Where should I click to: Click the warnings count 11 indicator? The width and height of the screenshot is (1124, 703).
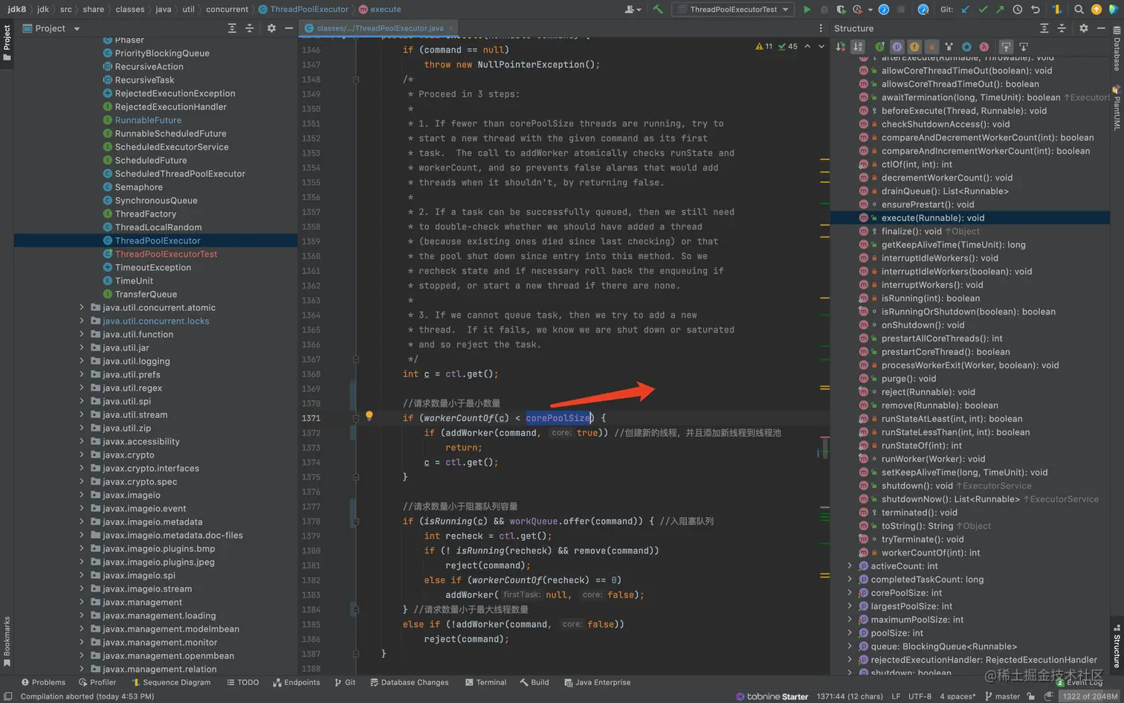(764, 46)
